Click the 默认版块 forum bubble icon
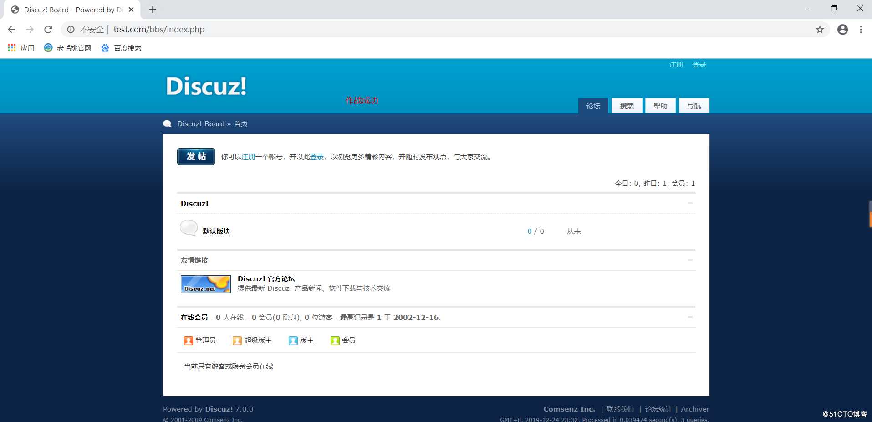Screen dimensions: 872x422 (189, 227)
